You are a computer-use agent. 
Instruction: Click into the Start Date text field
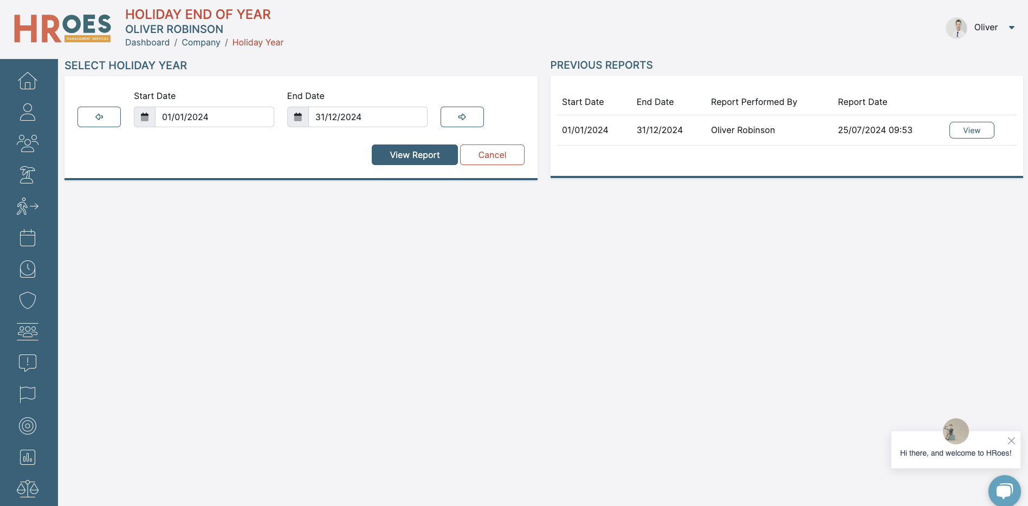click(x=214, y=117)
